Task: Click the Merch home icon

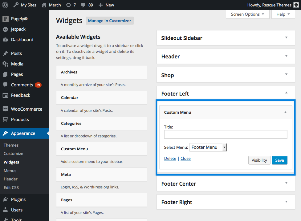Action: tap(44, 5)
